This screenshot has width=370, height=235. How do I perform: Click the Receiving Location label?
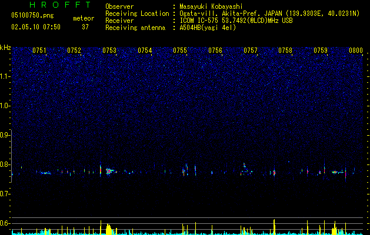137,14
